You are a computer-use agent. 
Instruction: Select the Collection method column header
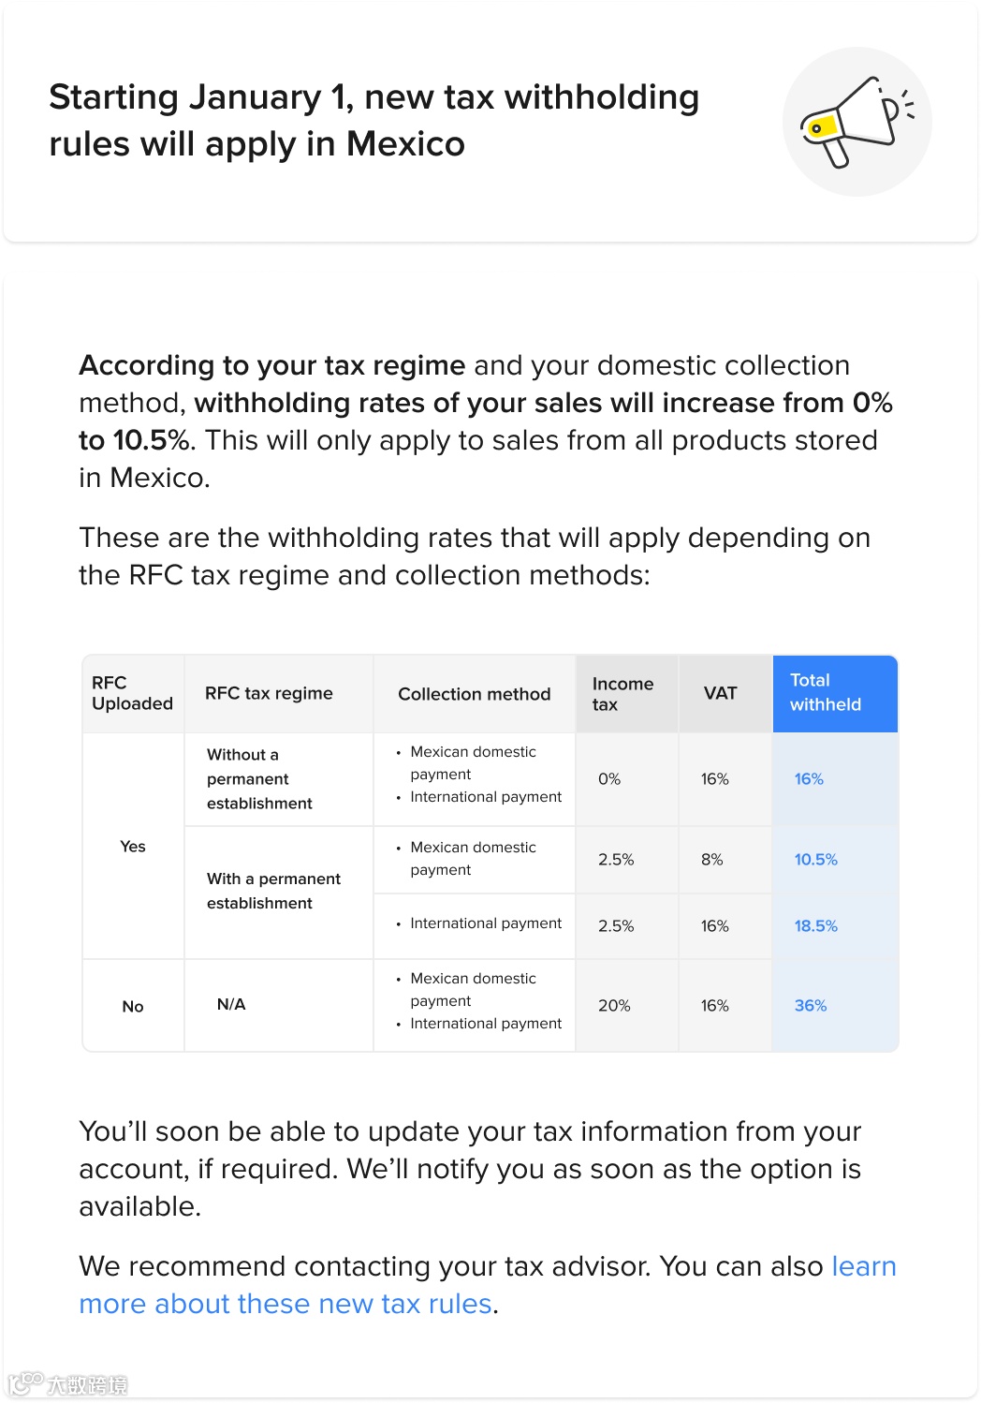coord(474,694)
